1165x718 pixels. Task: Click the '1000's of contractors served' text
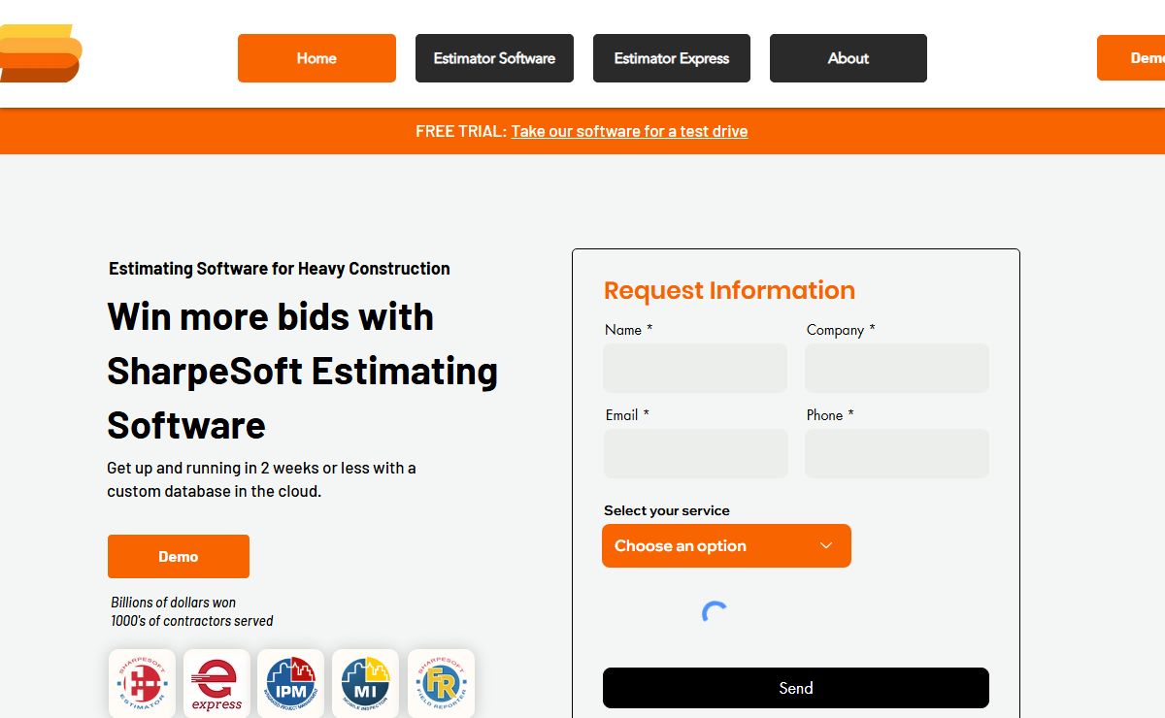(192, 621)
